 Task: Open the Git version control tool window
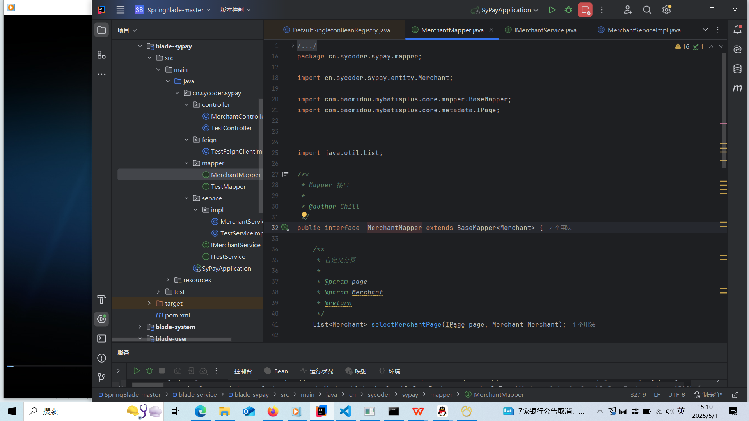(101, 377)
